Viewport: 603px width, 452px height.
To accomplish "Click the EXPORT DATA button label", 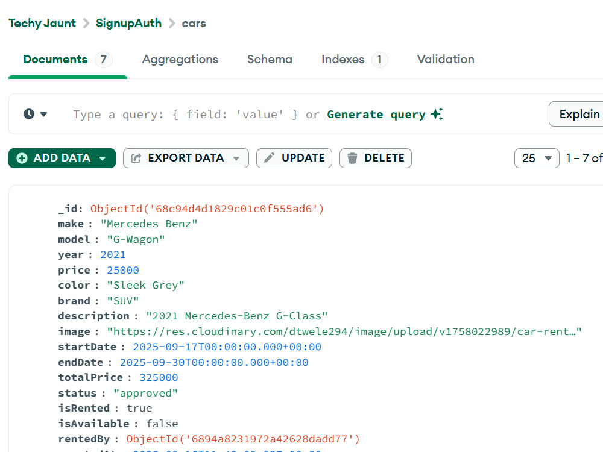I will click(x=186, y=158).
